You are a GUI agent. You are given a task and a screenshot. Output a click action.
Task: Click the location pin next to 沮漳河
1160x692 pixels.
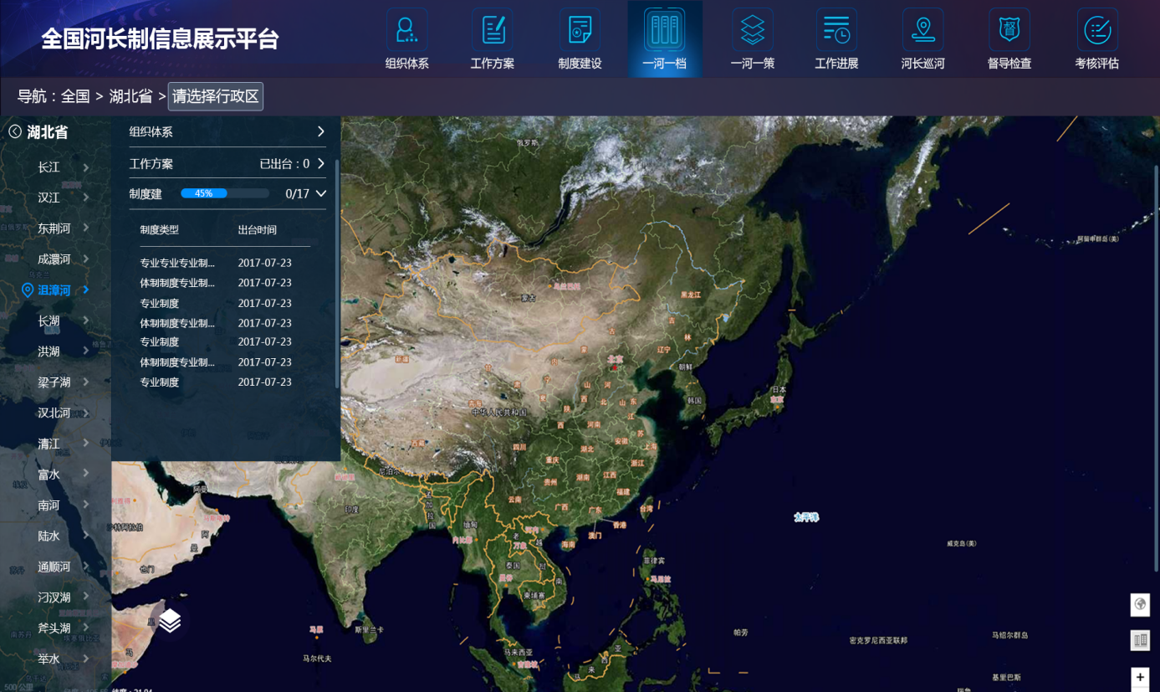click(27, 290)
